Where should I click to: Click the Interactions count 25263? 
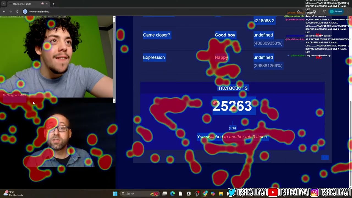click(x=232, y=106)
